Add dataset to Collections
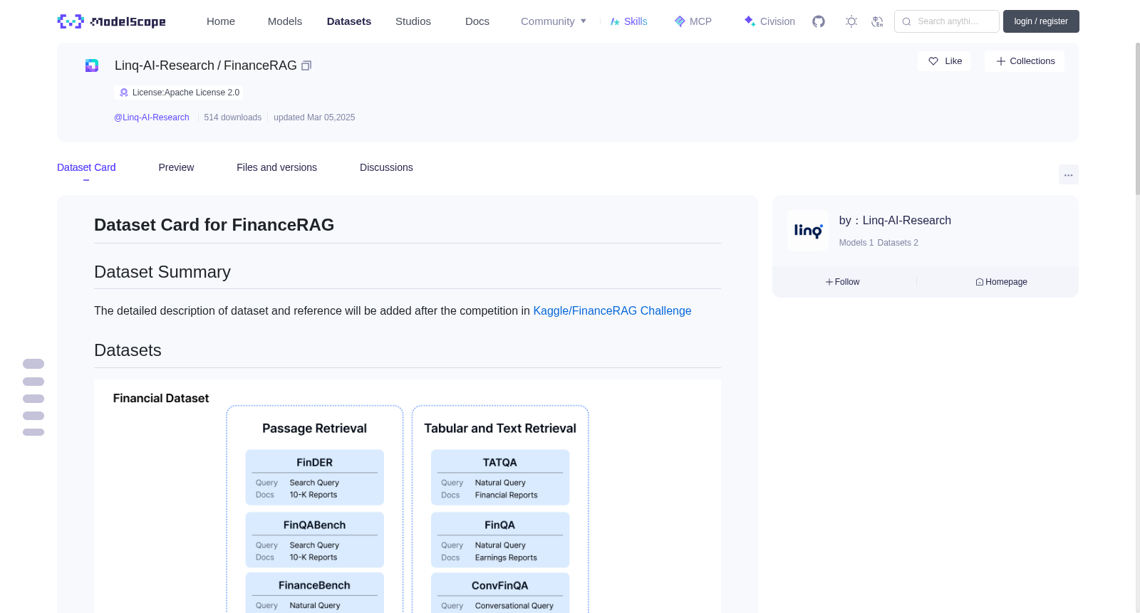The width and height of the screenshot is (1140, 613). click(1025, 61)
